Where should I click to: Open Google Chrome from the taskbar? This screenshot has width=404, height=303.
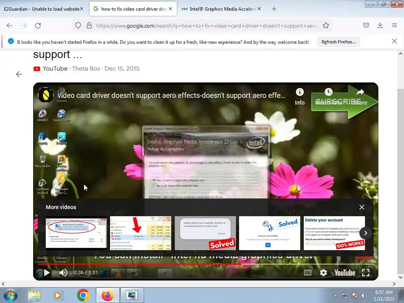coord(83,295)
